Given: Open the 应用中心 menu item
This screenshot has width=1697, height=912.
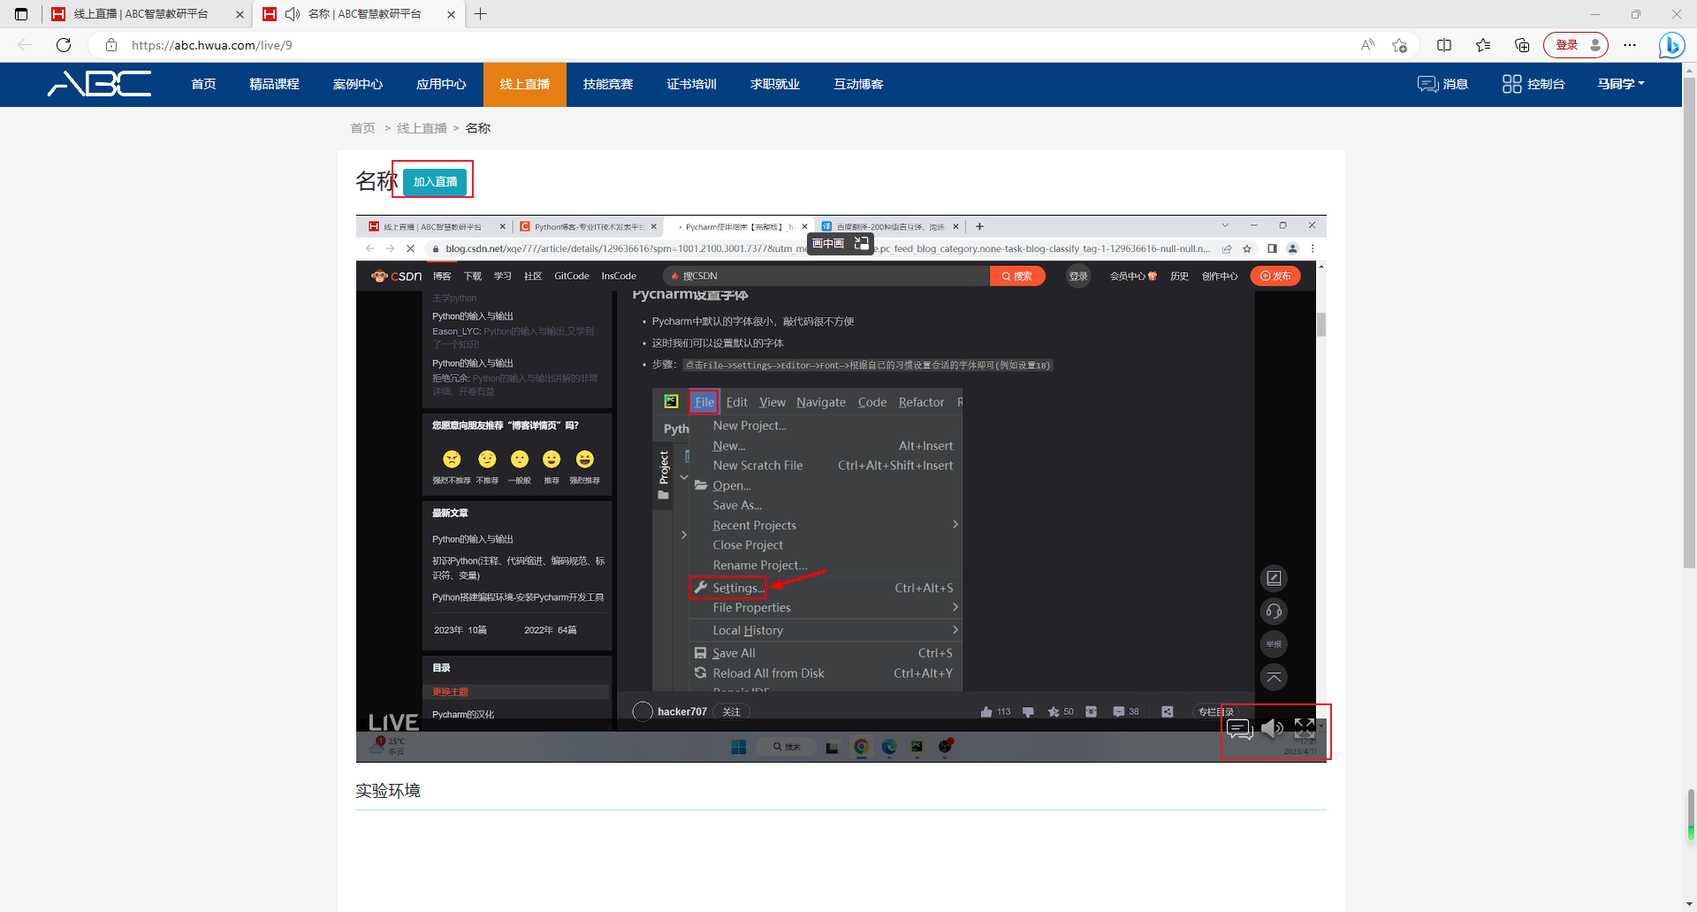Looking at the screenshot, I should click(x=441, y=84).
